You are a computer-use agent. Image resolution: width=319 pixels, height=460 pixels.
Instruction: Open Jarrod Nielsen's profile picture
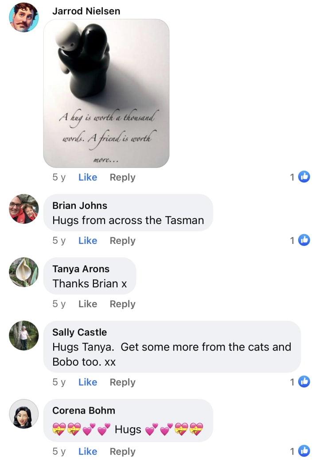click(x=24, y=17)
